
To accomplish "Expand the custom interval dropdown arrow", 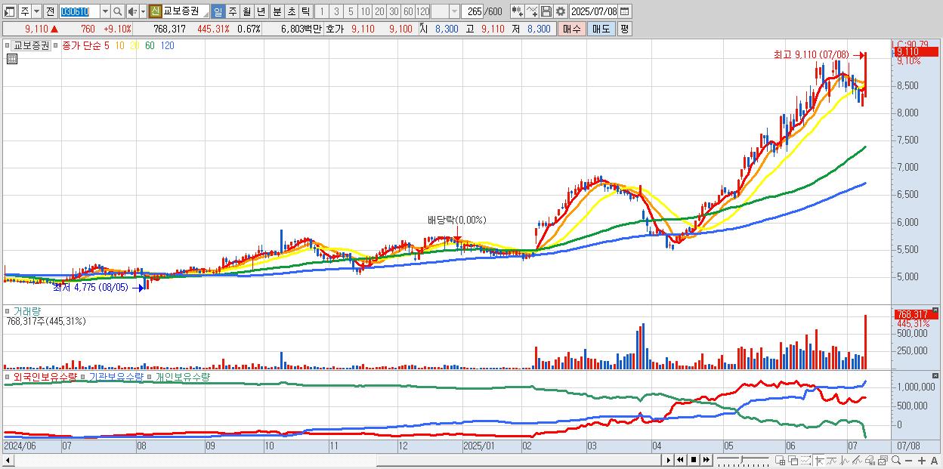I will click(454, 11).
